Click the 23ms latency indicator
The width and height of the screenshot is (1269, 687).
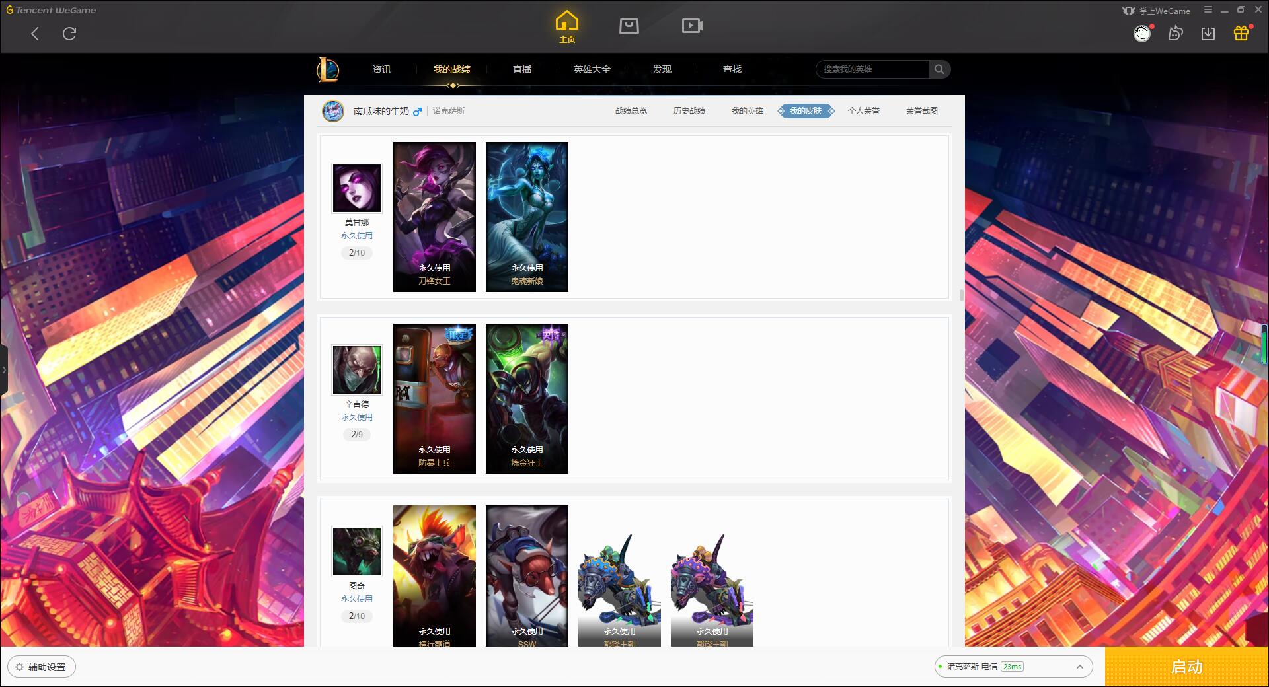click(x=1012, y=667)
